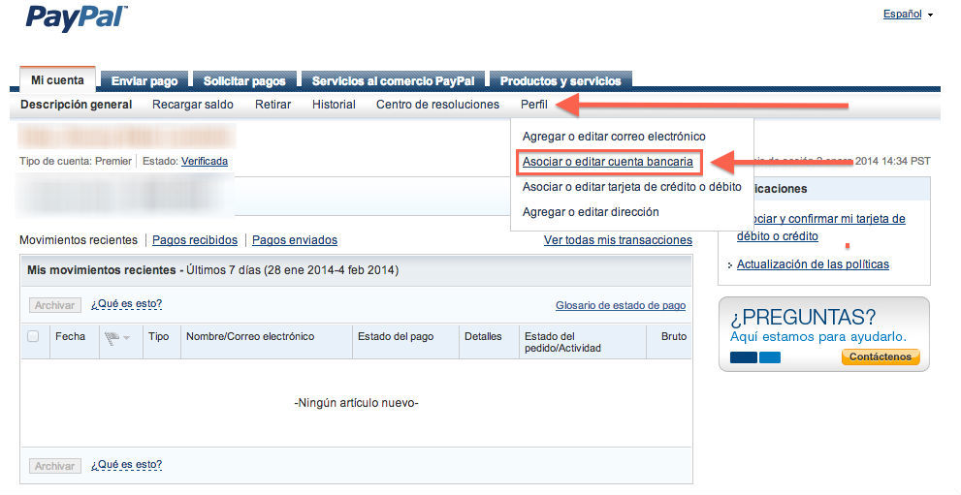Go to Servicios al comercio PayPal tab
The image size is (961, 495).
point(394,81)
